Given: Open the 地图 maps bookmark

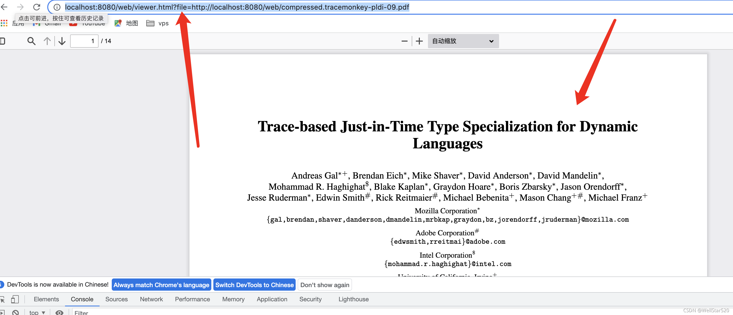Looking at the screenshot, I should coord(126,23).
